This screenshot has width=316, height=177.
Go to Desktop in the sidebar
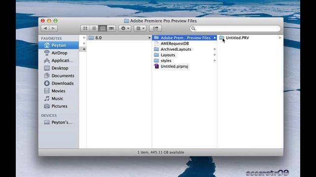coord(59,68)
